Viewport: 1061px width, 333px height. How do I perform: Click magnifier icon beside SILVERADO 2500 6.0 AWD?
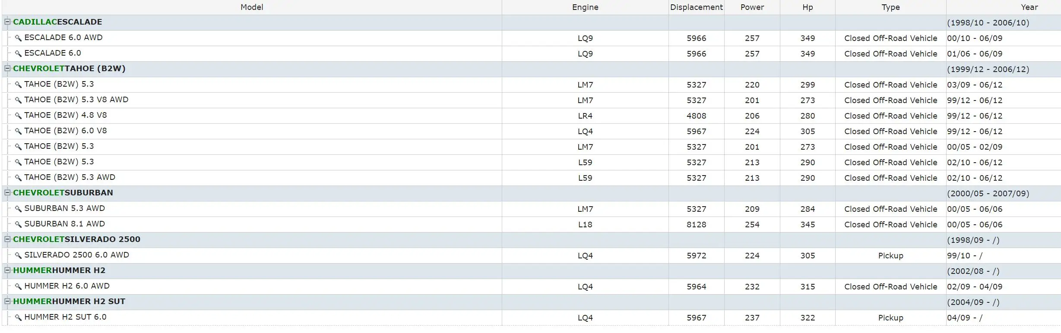pyautogui.click(x=18, y=255)
